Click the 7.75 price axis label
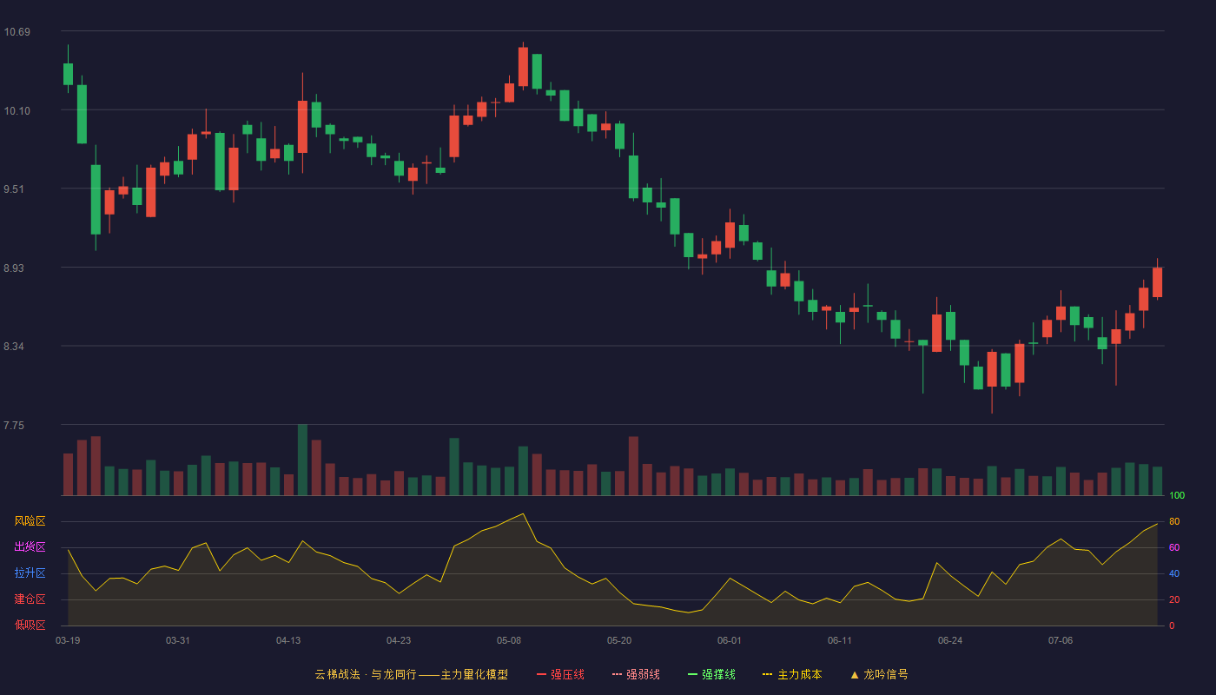The image size is (1216, 695). (x=14, y=426)
